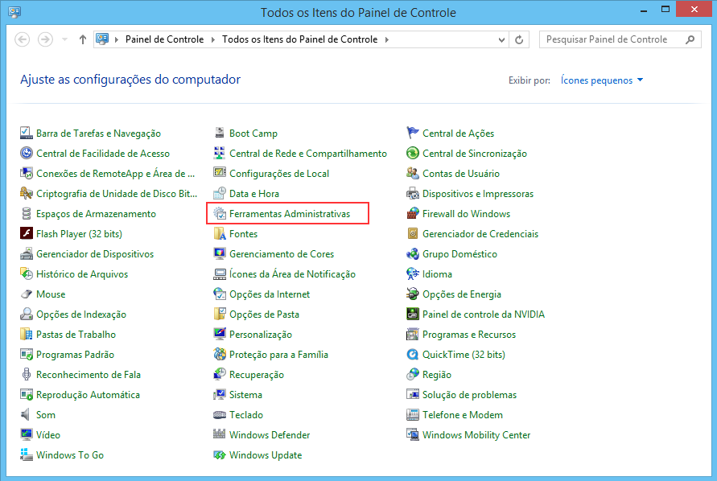
Task: Open the Painel de controle da NVIDIA icon
Action: pyautogui.click(x=413, y=314)
